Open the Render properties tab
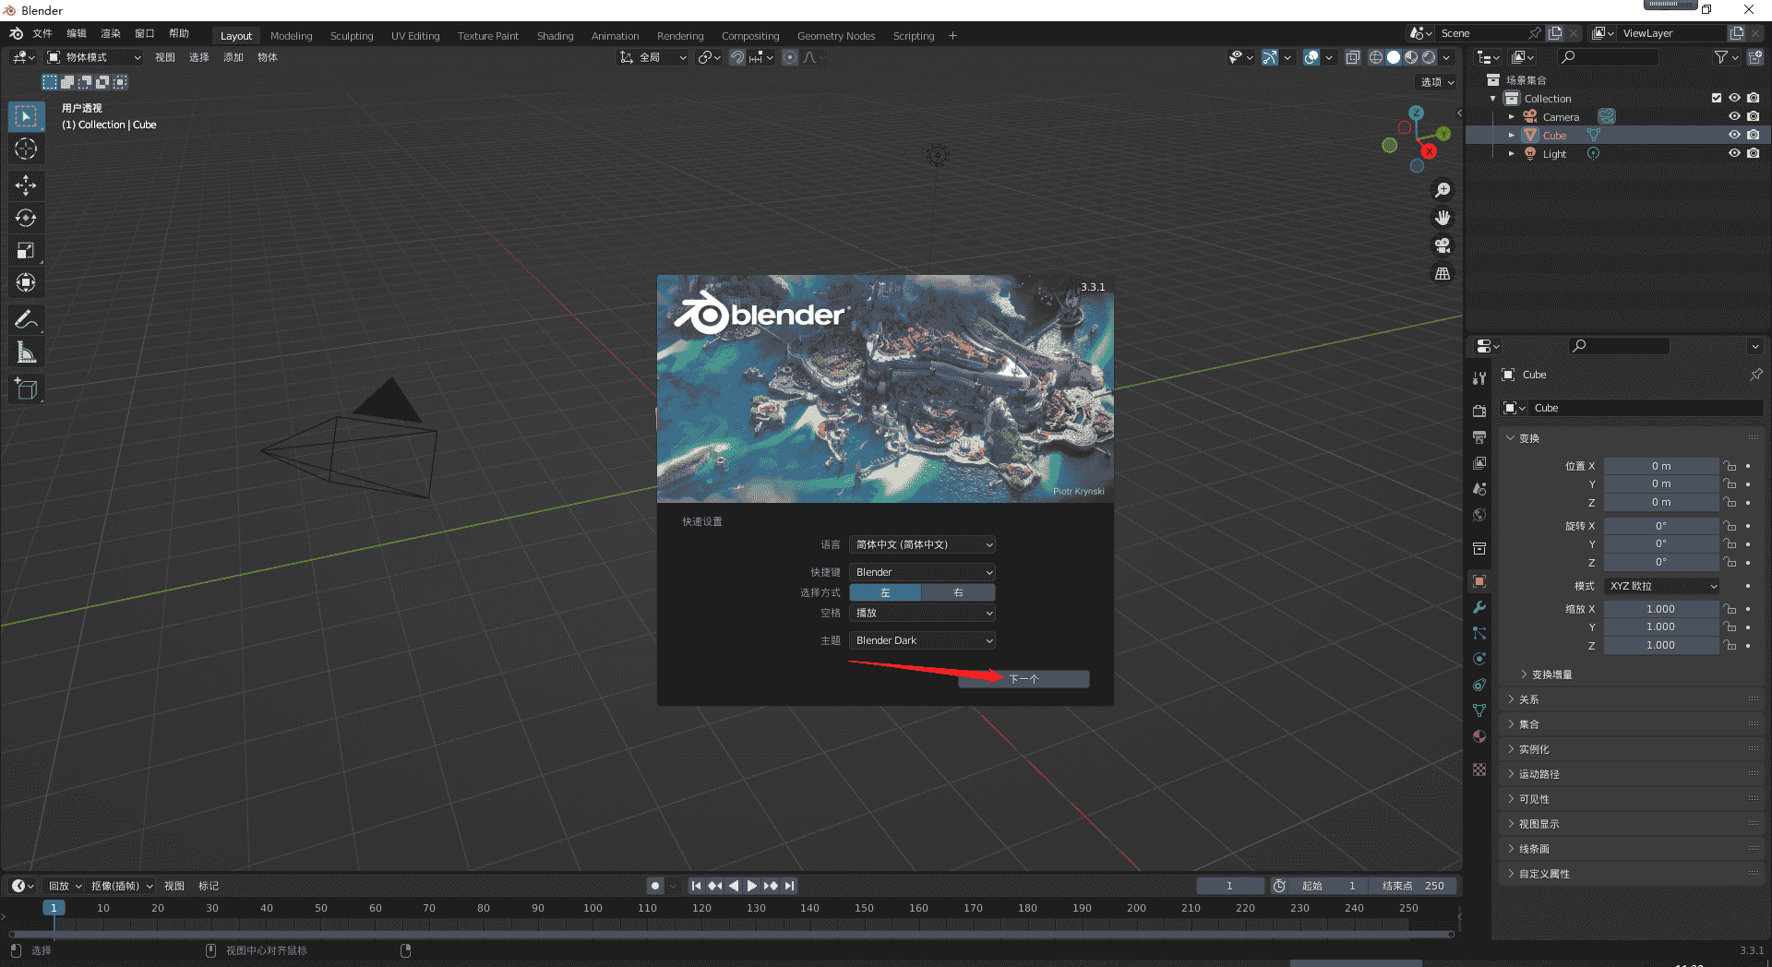 point(1479,411)
